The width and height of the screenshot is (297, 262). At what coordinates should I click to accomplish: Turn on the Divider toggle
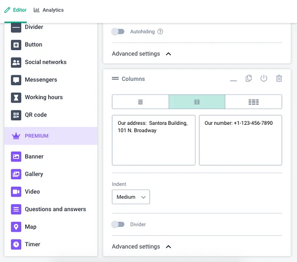pyautogui.click(x=118, y=224)
